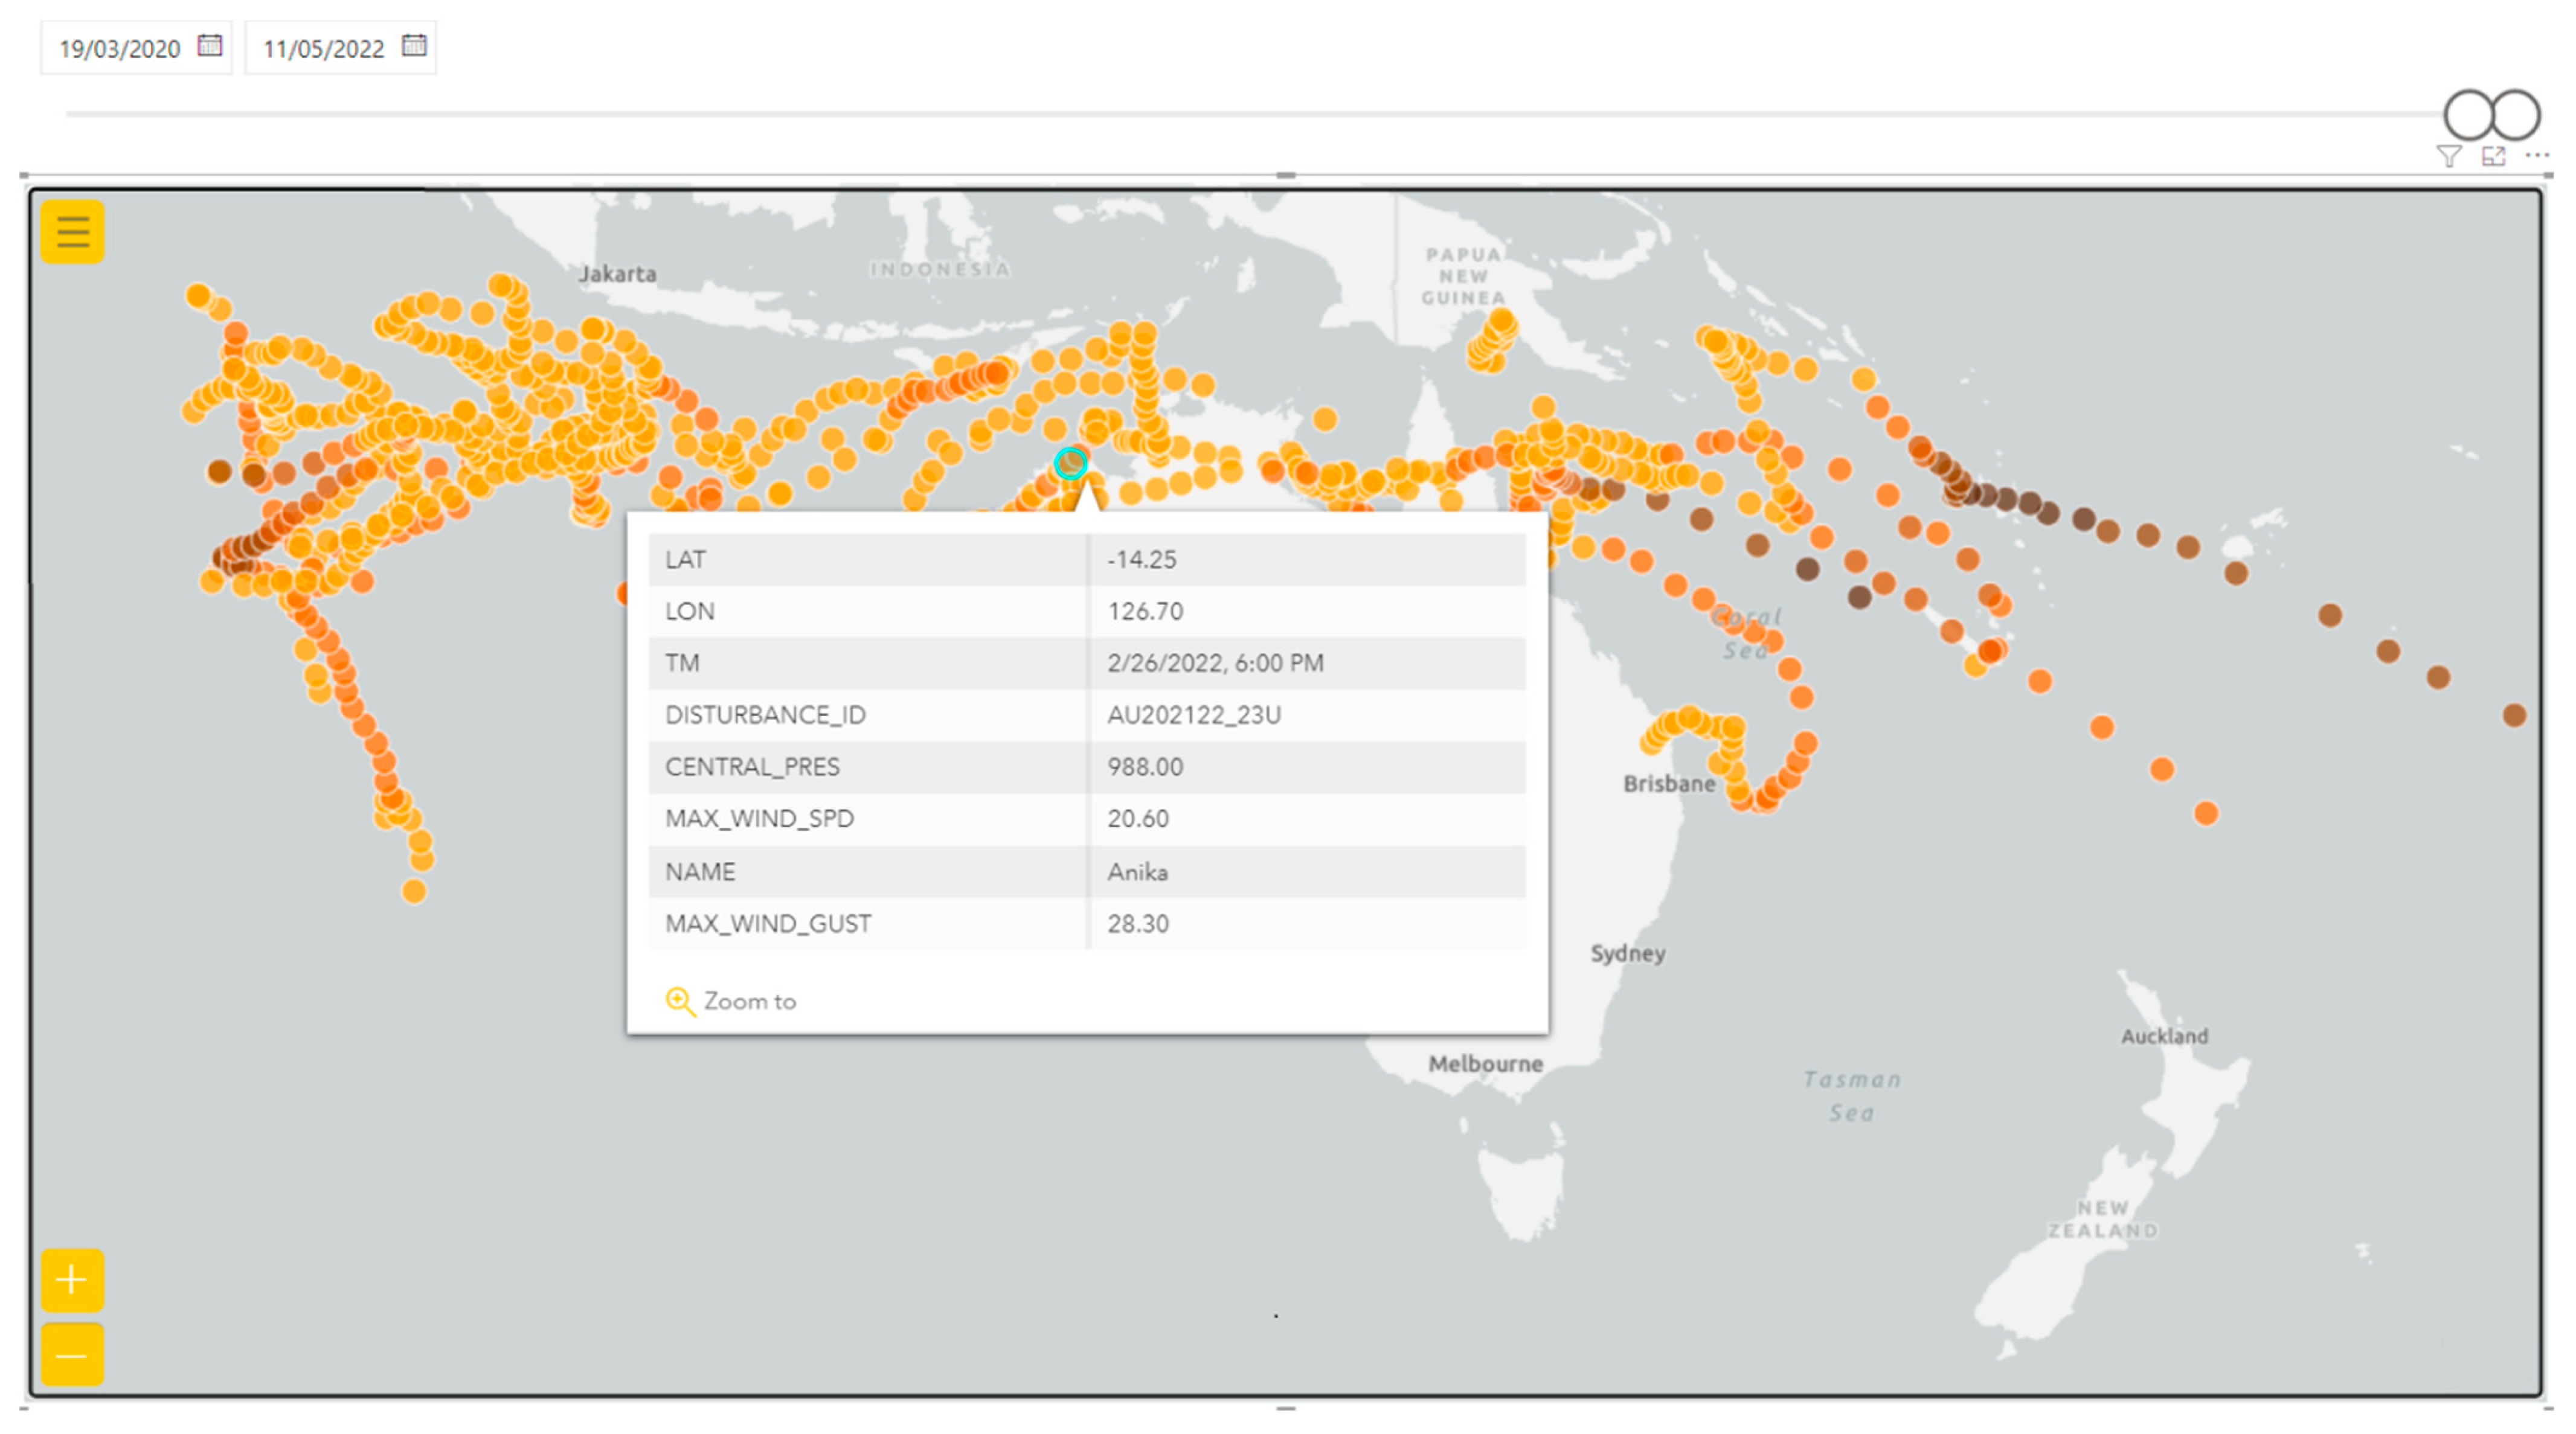Click the Jakarta map label
This screenshot has height=1434, width=2576.
click(x=618, y=274)
